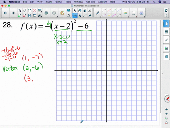170x128 pixels.
Task: Add page using bottom sidebar green page icon
Action: (166, 118)
